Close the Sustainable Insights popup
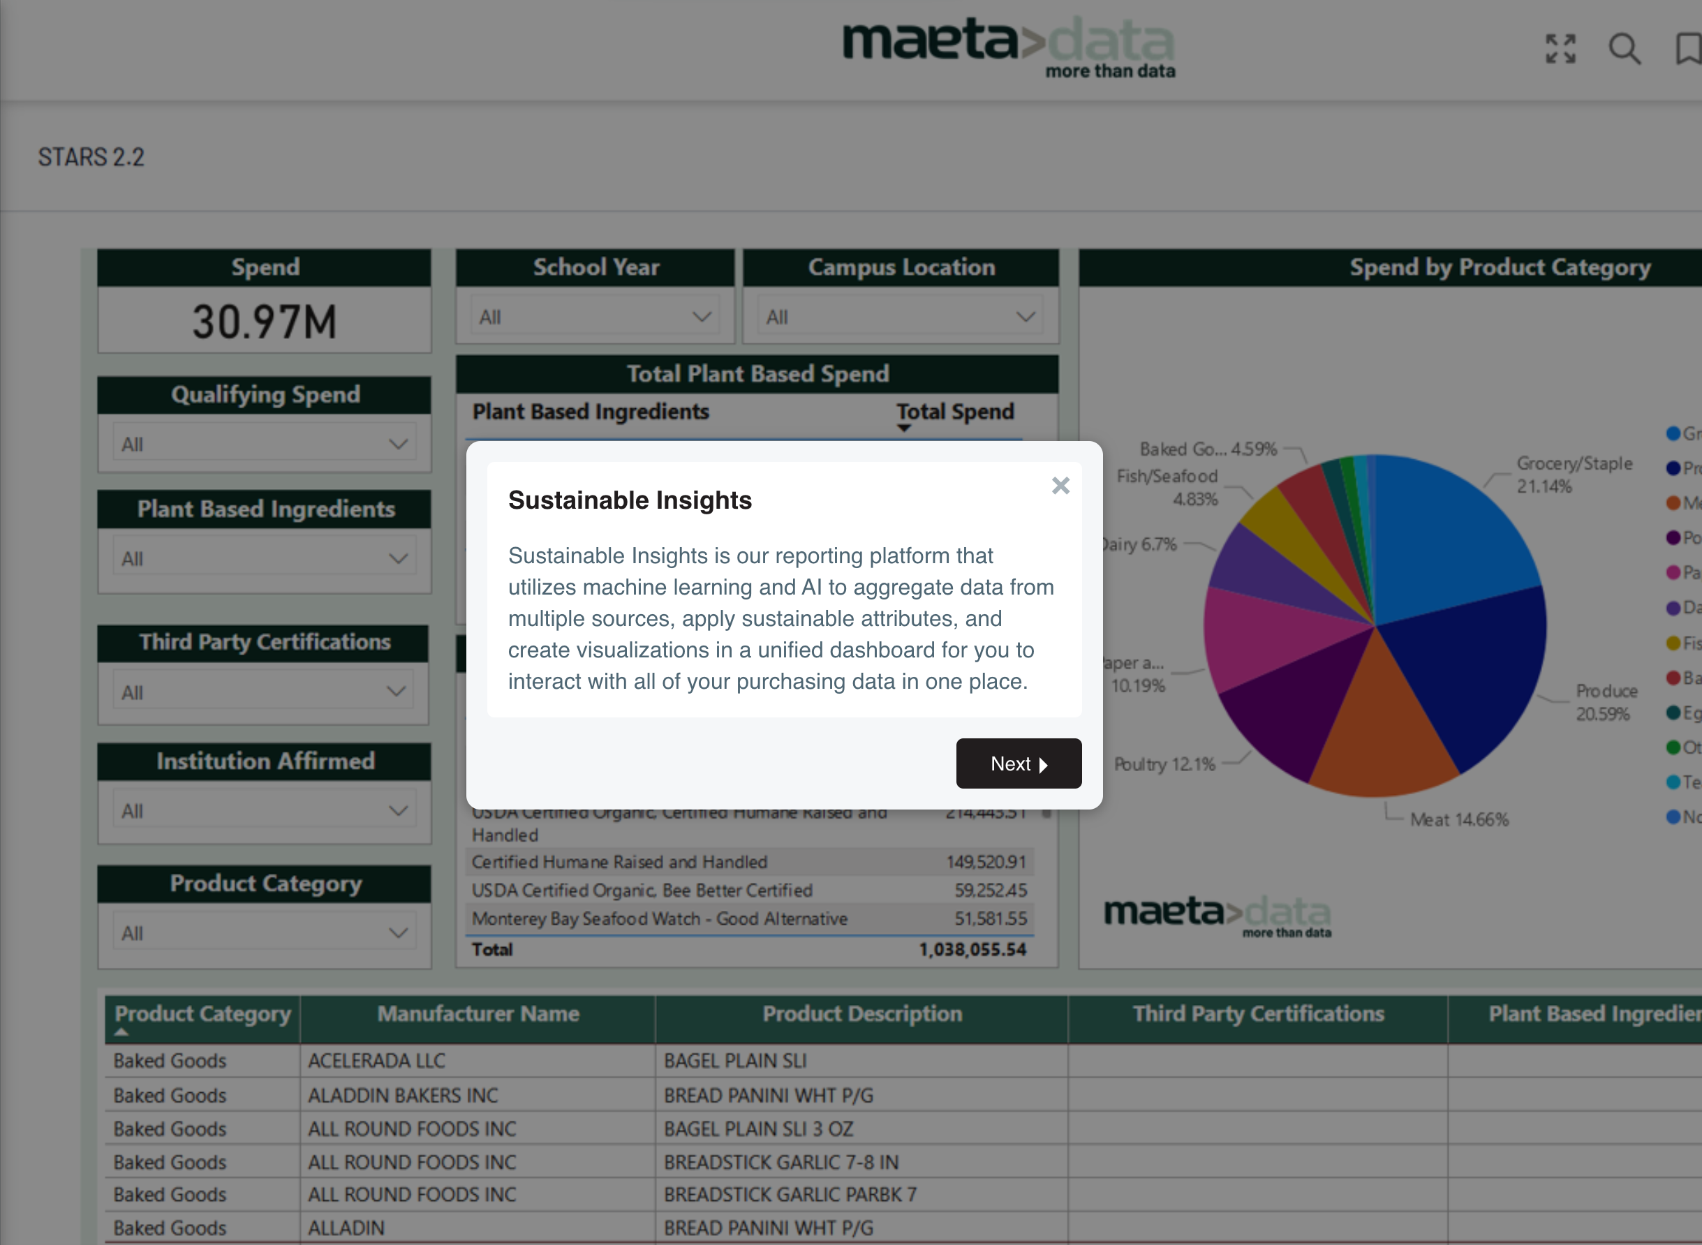This screenshot has width=1702, height=1245. (1060, 485)
